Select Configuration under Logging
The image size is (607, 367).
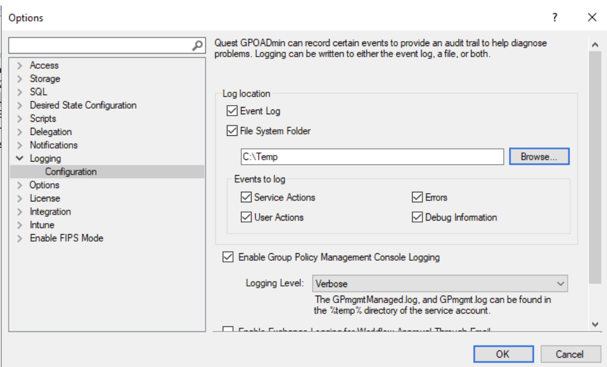pos(71,172)
